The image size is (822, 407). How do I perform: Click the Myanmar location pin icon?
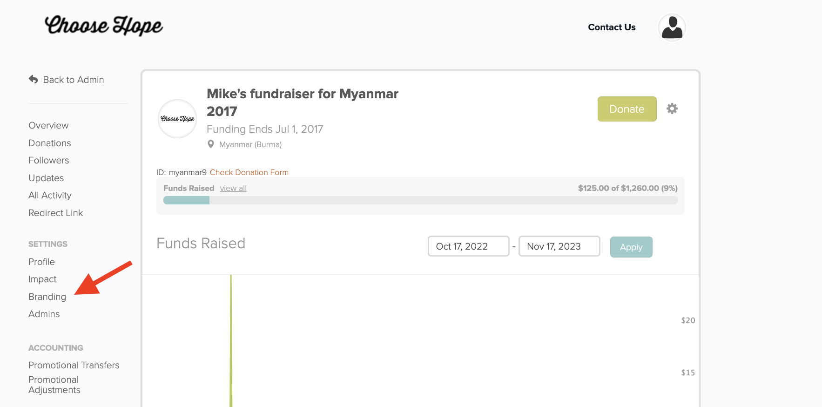(211, 144)
